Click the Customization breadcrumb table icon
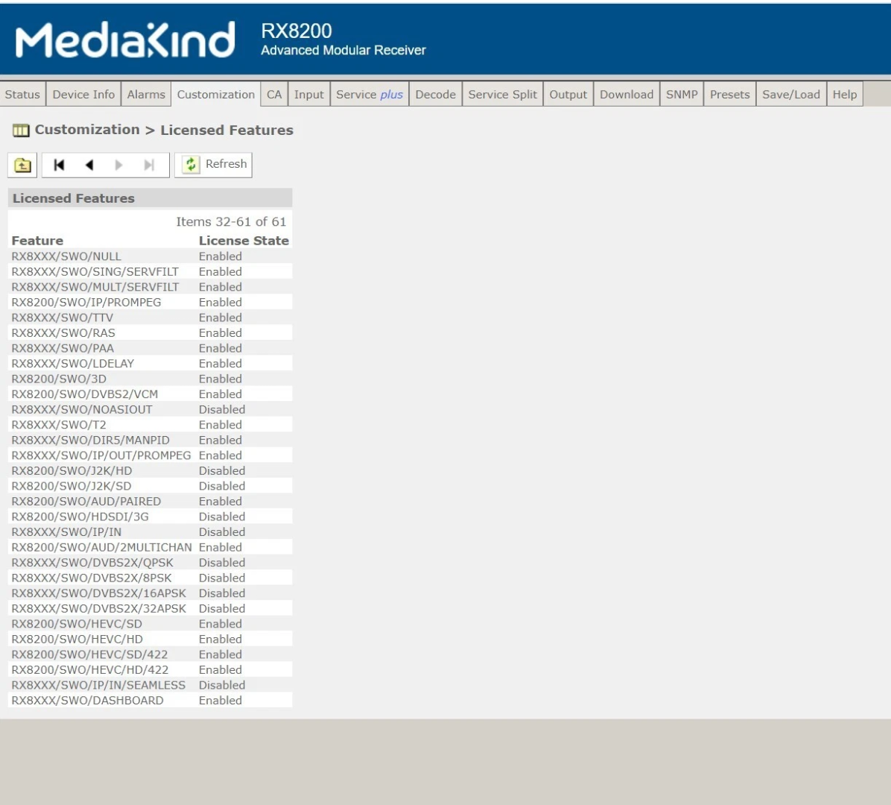Screen dimensions: 891x805 (21, 130)
